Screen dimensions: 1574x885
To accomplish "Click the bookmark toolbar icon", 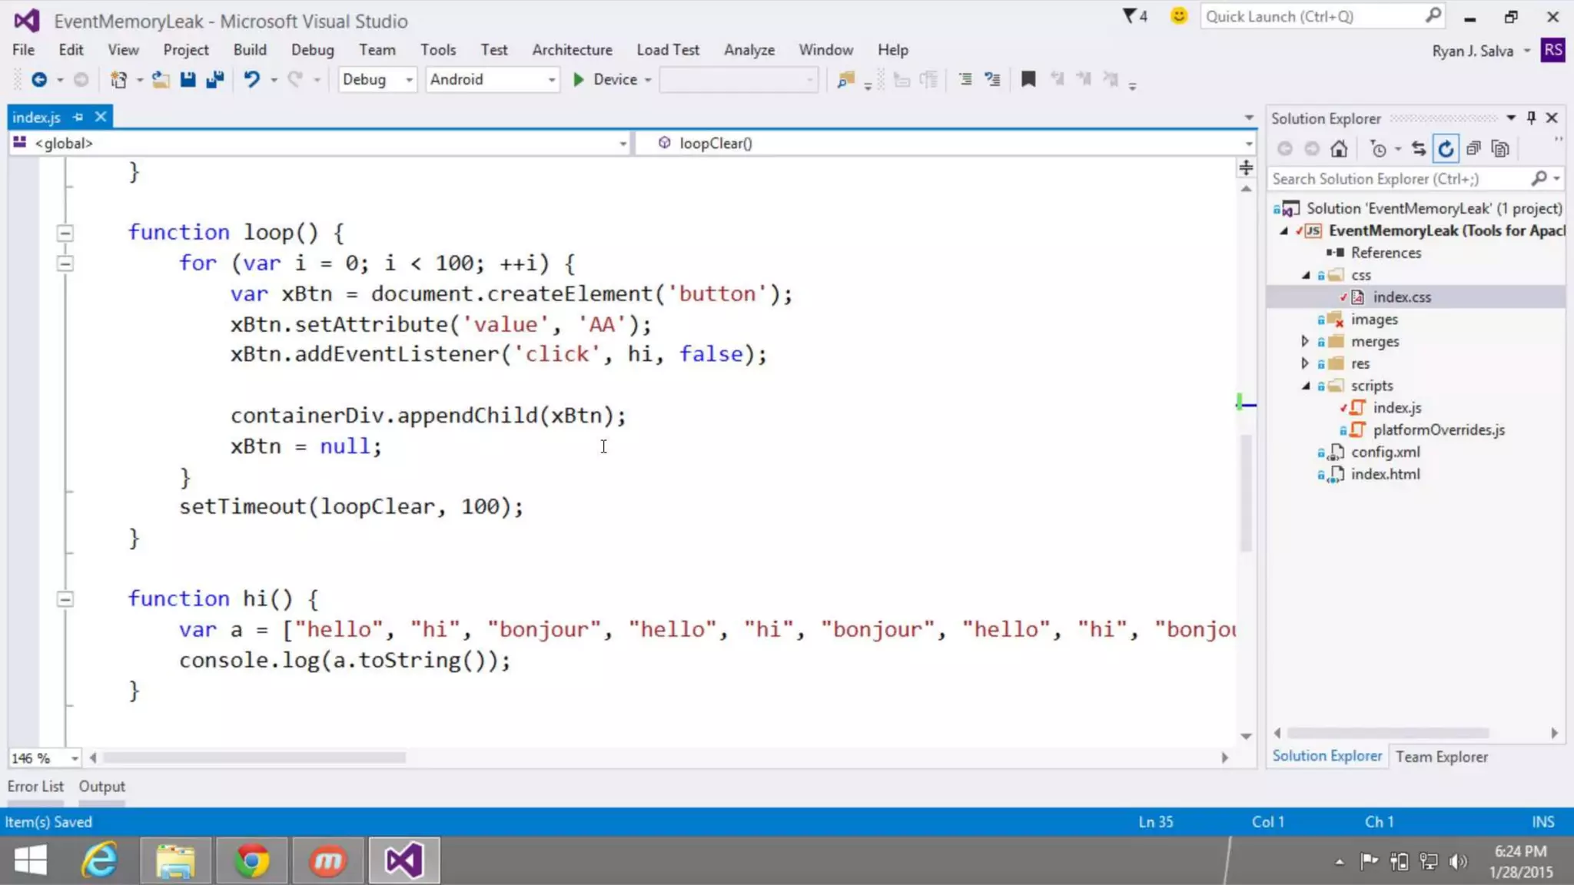I will [1028, 79].
